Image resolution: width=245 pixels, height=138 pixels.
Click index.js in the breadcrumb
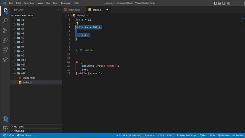click(x=81, y=15)
